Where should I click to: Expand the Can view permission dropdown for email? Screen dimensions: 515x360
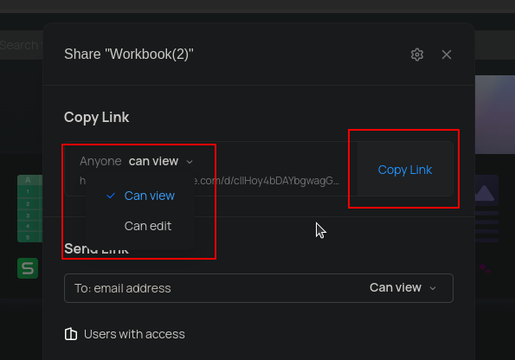click(x=402, y=287)
